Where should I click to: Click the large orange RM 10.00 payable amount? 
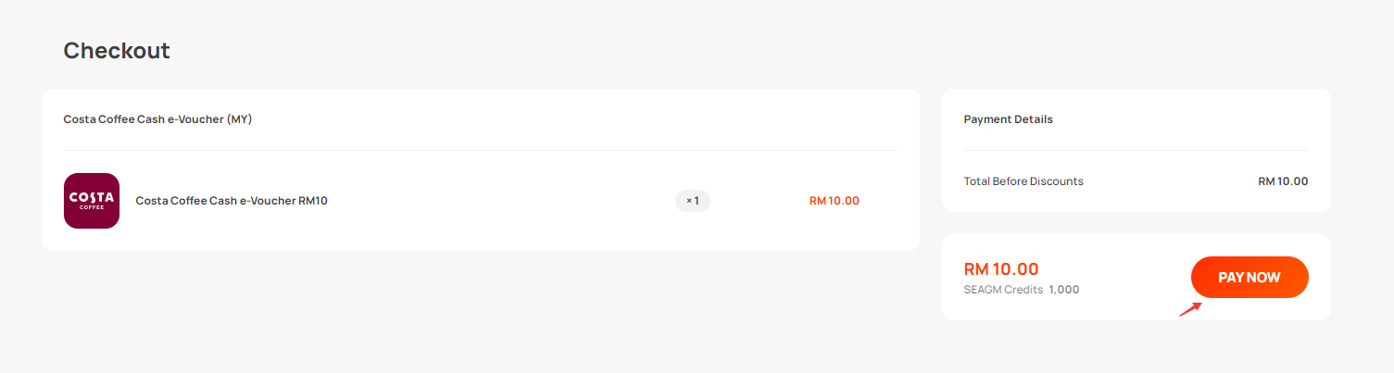point(1001,269)
